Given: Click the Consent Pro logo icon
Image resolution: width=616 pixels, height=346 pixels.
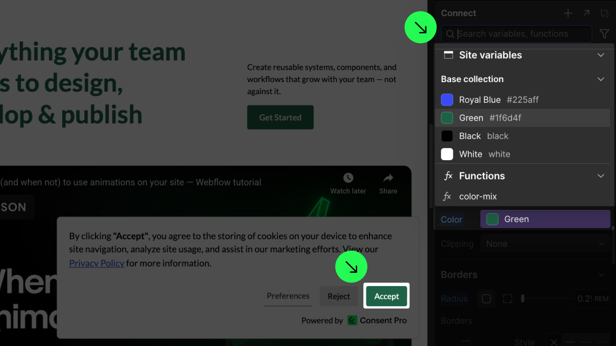Looking at the screenshot, I should (x=352, y=320).
